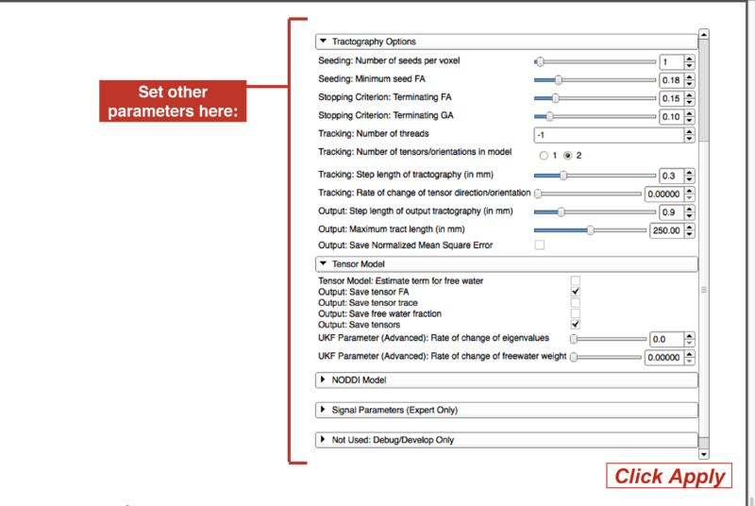
Task: Expand Signal Parameters (Expert Only) section
Action: [x=323, y=410]
